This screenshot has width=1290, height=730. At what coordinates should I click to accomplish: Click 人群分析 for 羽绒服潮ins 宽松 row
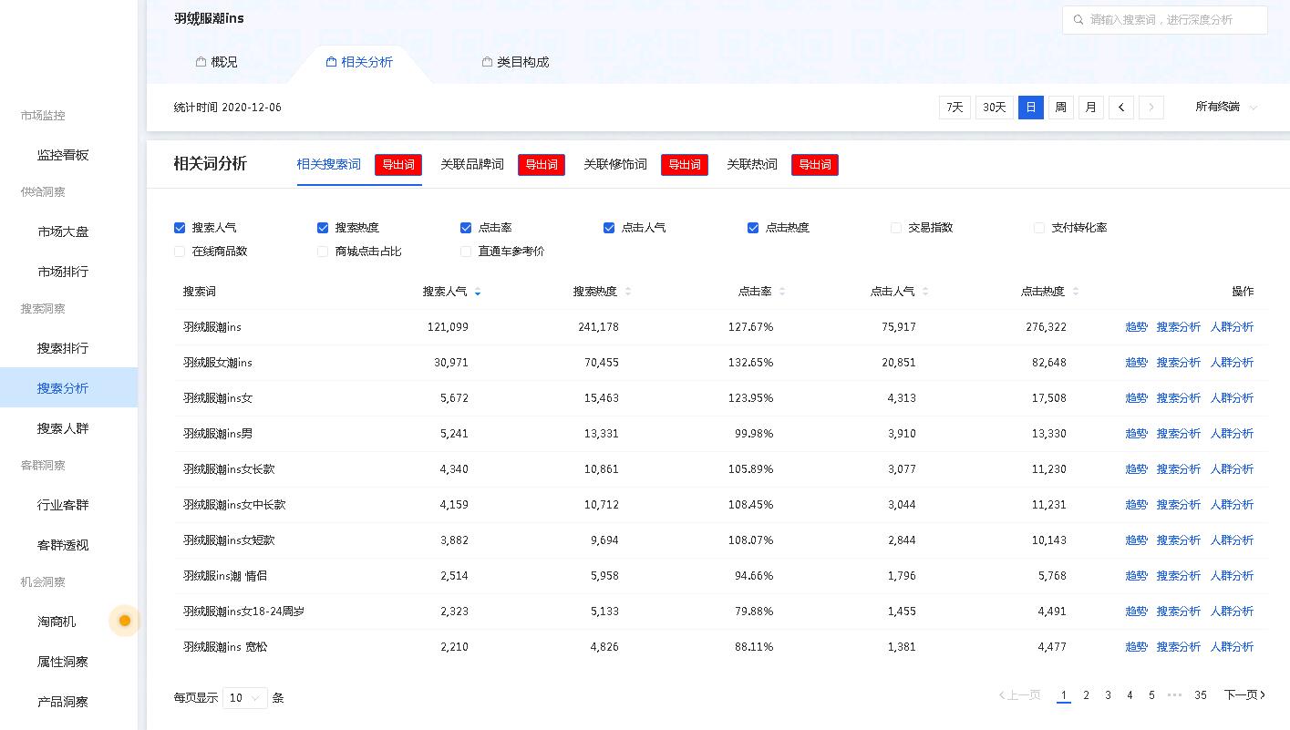click(x=1232, y=647)
